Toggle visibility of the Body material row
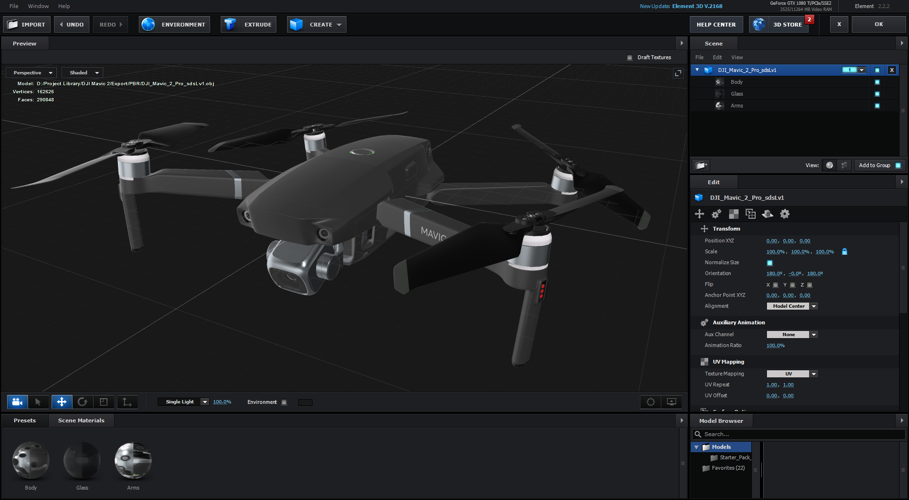The height and width of the screenshot is (500, 909). 877,82
